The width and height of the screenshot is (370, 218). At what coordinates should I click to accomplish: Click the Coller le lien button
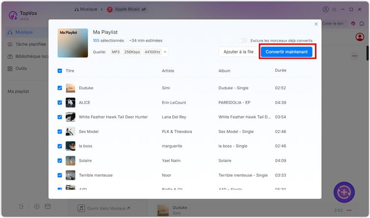(333, 24)
